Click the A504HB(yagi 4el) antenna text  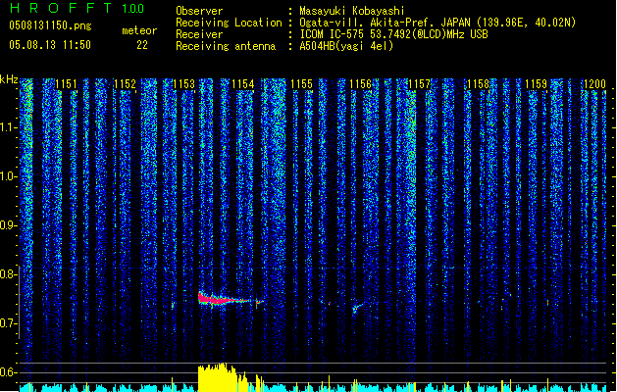346,46
